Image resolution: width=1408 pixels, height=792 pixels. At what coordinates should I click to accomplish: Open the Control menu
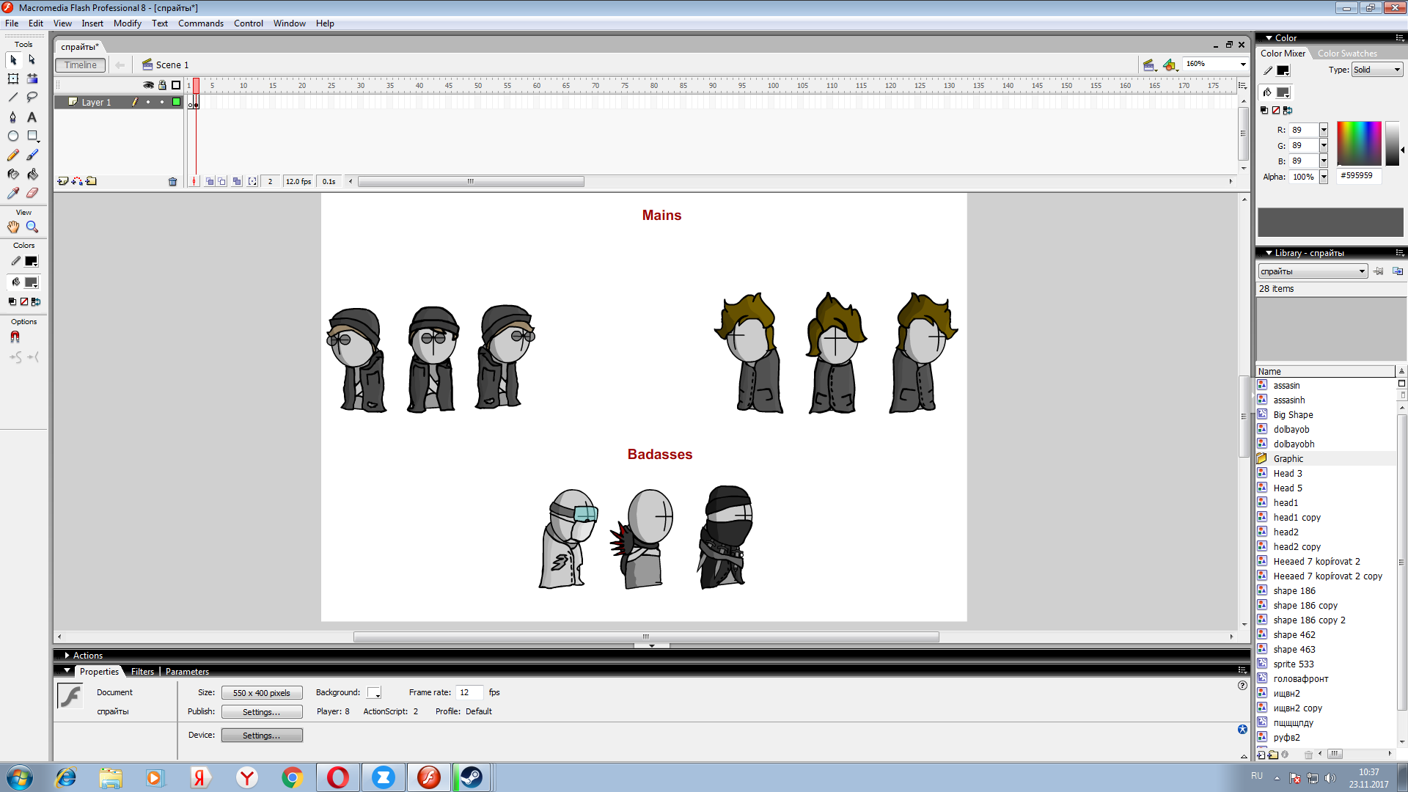249,23
